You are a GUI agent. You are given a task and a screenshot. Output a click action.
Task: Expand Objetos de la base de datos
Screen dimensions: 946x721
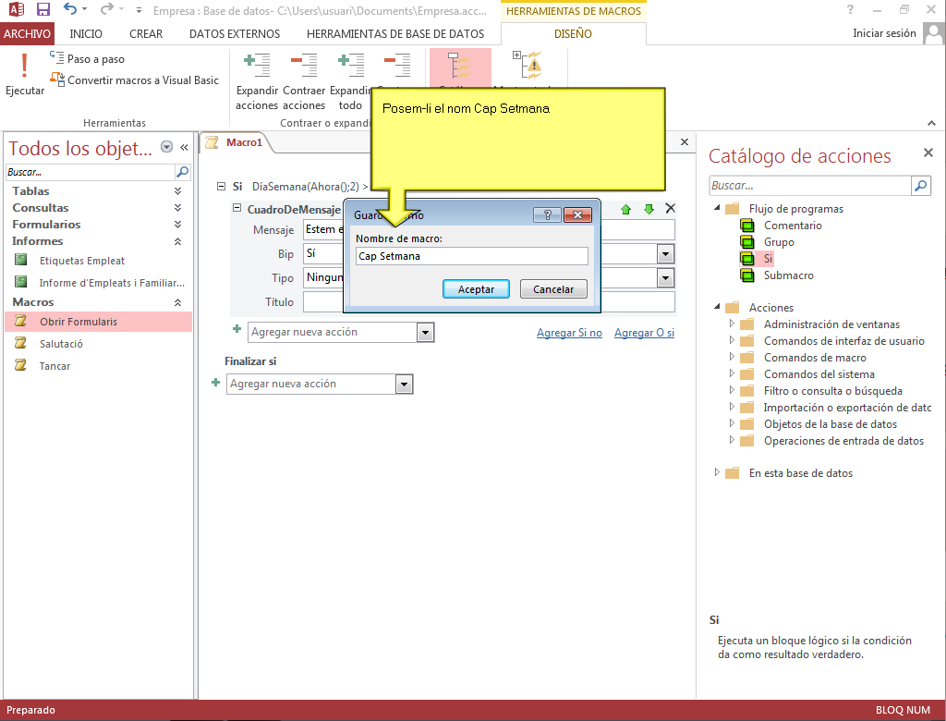(x=732, y=423)
